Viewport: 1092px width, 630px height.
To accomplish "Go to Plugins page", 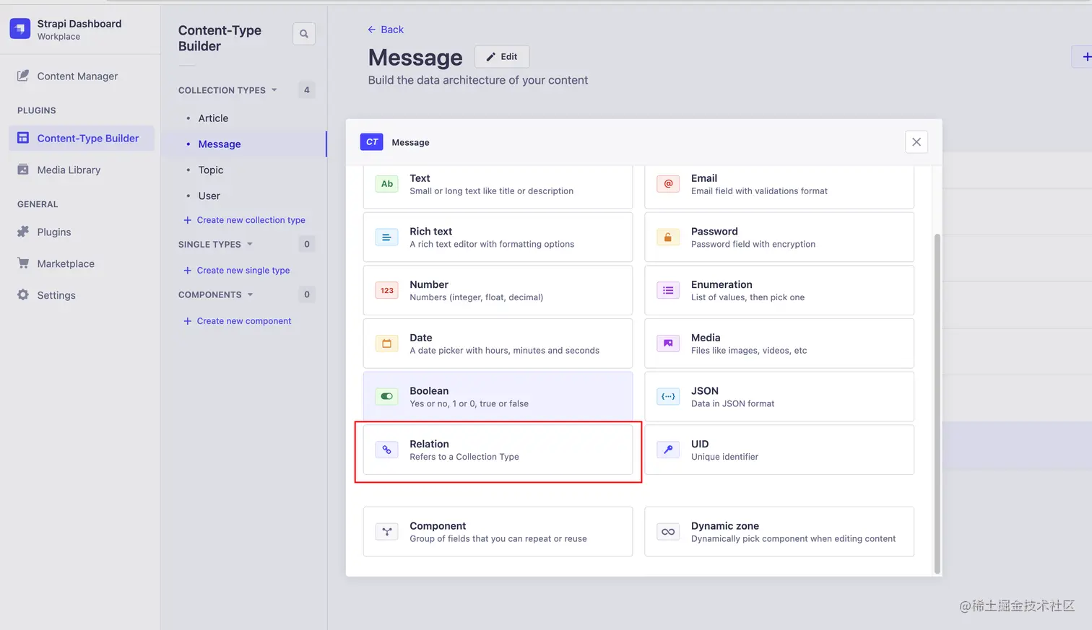I will [54, 232].
